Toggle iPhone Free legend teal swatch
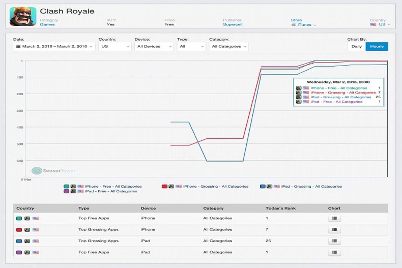 (x=66, y=186)
